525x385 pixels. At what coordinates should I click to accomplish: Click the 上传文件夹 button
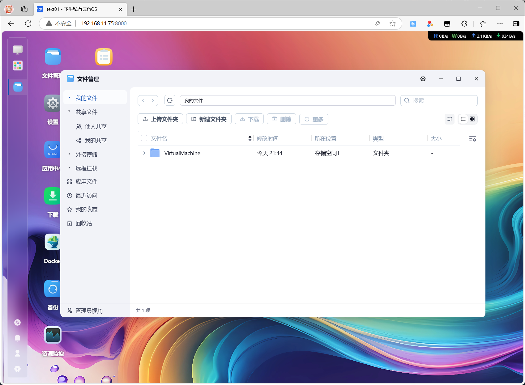[160, 119]
